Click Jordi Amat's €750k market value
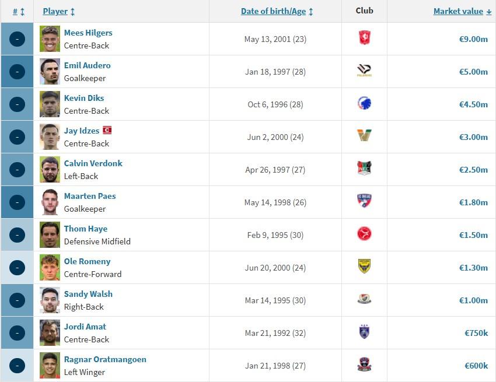This screenshot has height=382, width=496. point(476,333)
